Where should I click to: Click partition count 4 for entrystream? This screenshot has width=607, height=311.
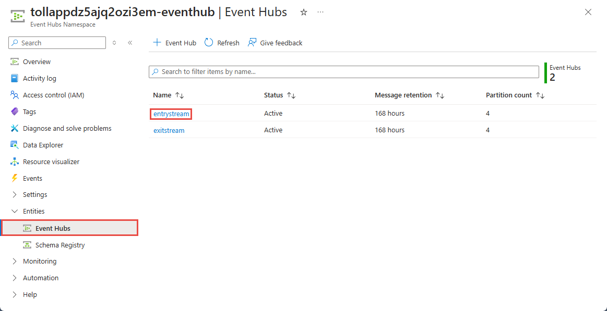click(488, 114)
